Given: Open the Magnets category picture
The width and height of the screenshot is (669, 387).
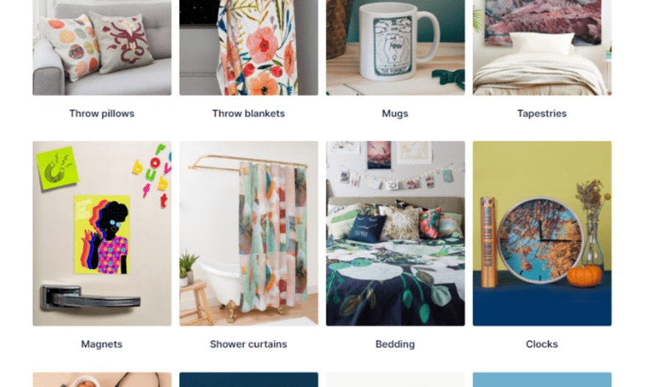Looking at the screenshot, I should point(102,234).
